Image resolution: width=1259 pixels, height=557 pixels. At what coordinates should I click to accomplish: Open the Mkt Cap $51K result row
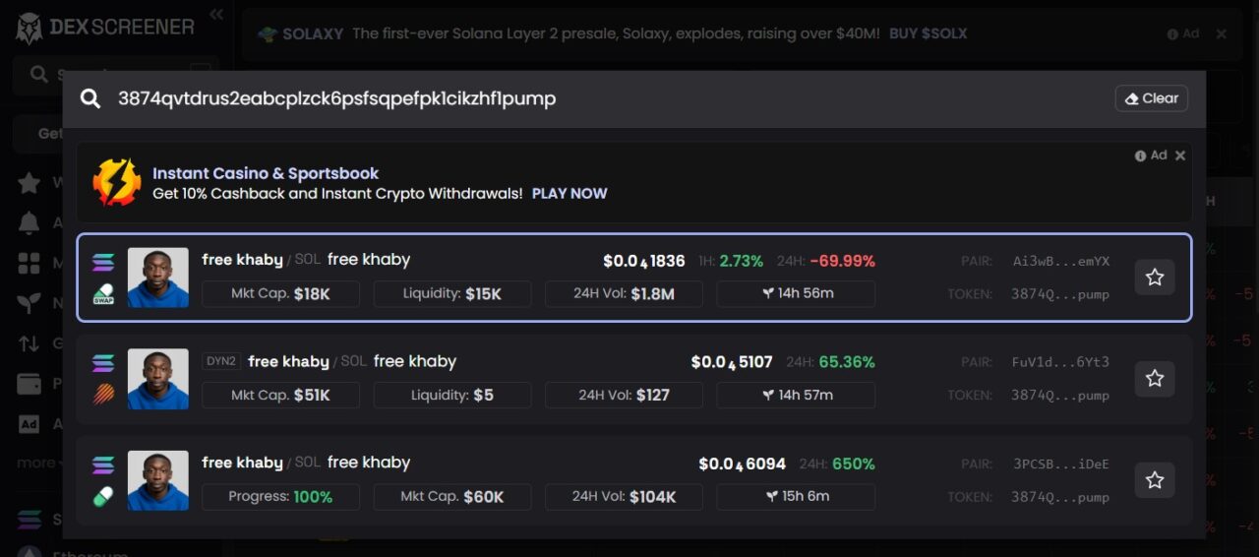634,379
